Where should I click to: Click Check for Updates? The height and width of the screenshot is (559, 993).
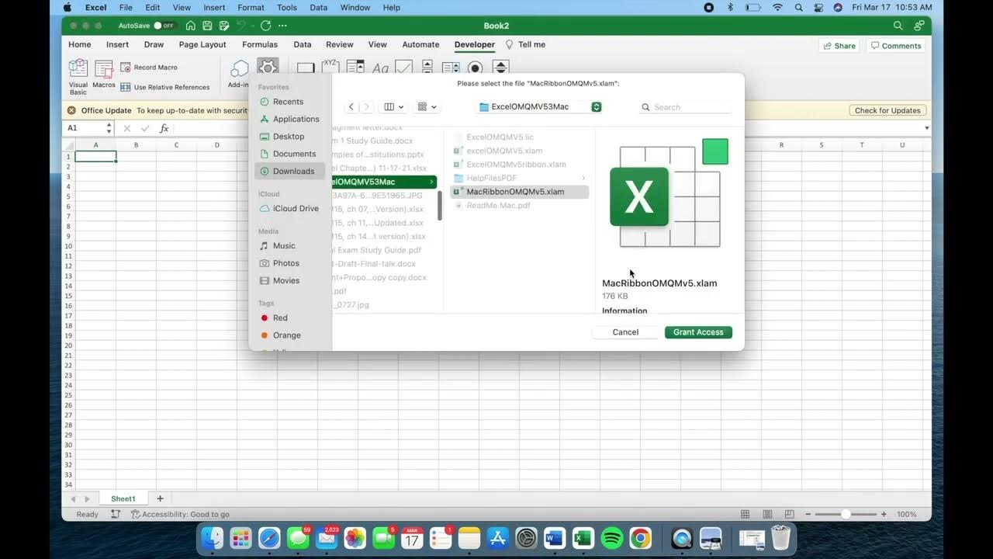[x=887, y=110]
